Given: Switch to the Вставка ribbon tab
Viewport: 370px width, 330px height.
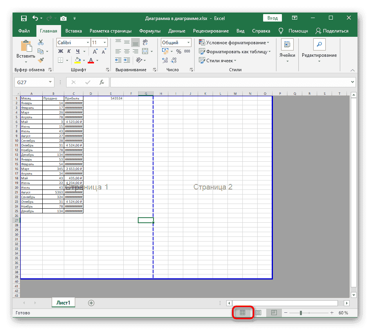Looking at the screenshot, I should [74, 31].
